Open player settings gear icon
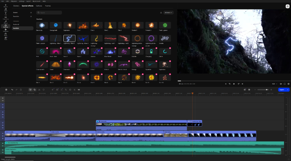This screenshot has width=291, height=161. tap(289, 84)
